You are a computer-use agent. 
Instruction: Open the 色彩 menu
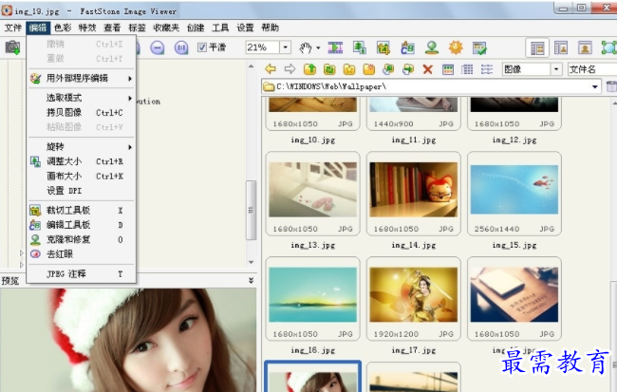coord(63,28)
